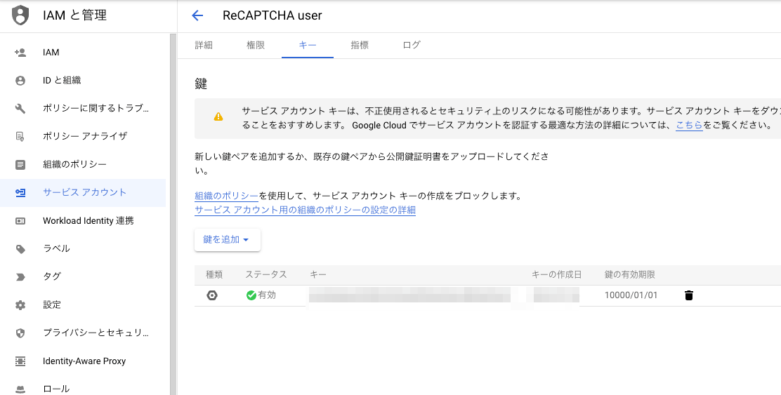Switch to the 権限 tab

[256, 46]
